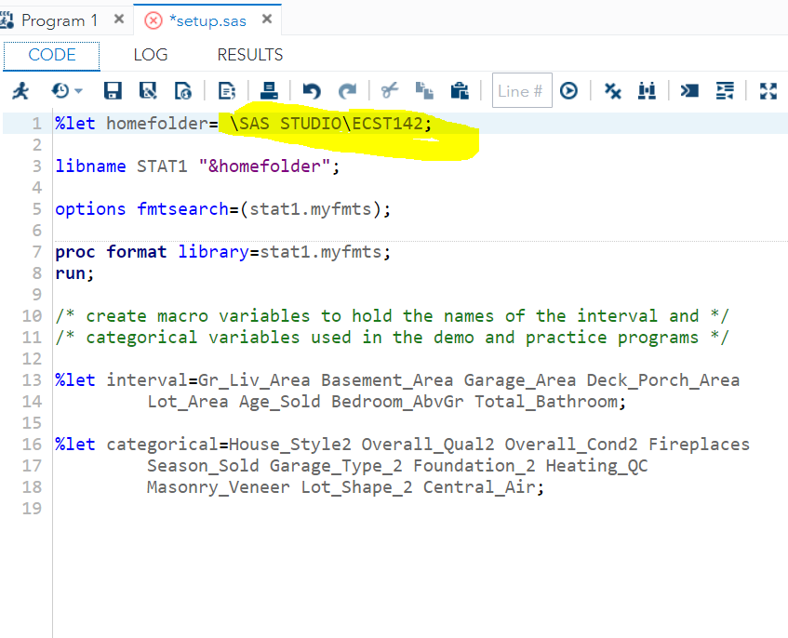788x638 pixels.
Task: Maximize the editor view icon
Action: pyautogui.click(x=768, y=91)
